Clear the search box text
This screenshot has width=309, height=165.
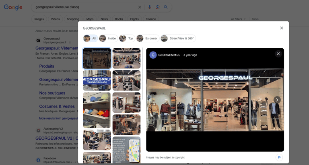(140, 7)
